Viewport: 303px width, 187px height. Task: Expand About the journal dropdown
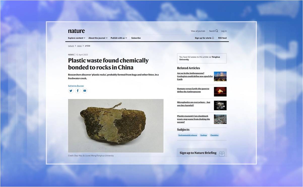coord(98,38)
